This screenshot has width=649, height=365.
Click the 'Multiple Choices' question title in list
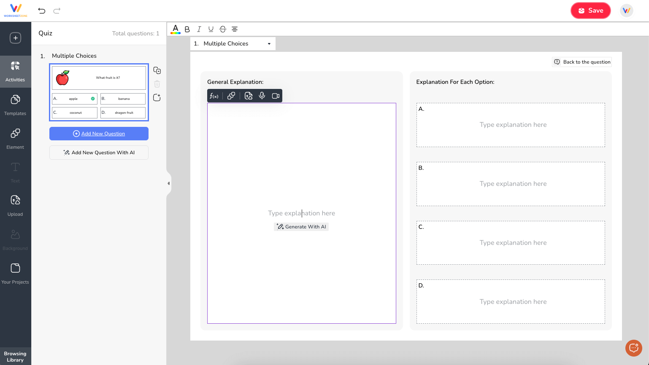tap(74, 56)
